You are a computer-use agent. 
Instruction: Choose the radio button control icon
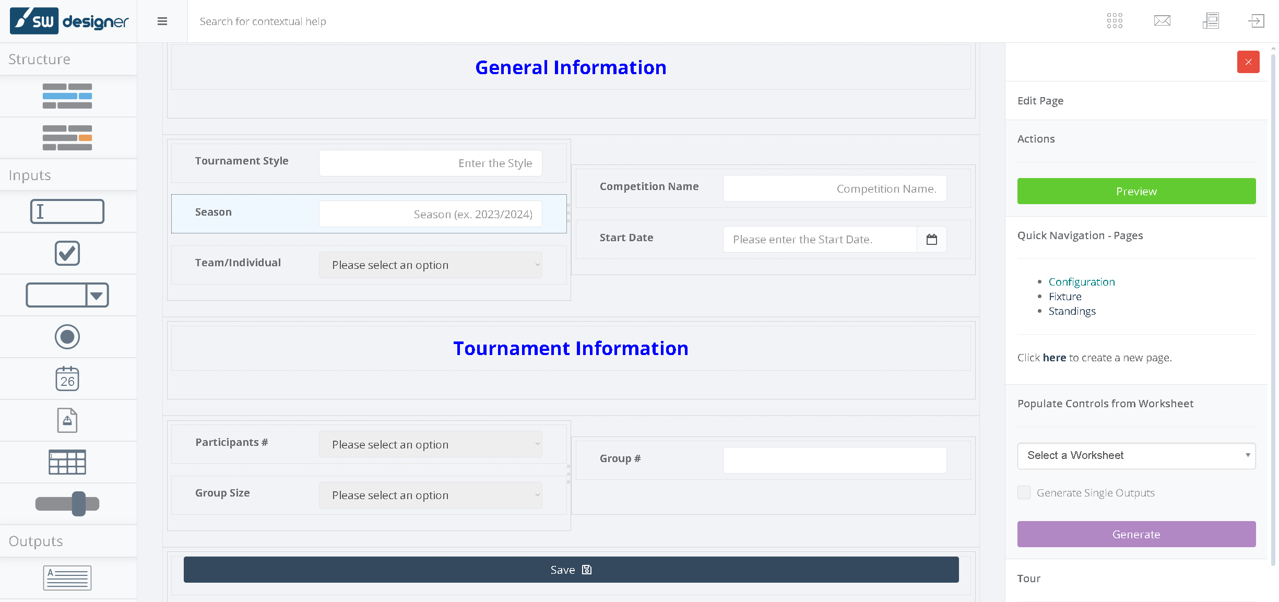click(x=67, y=337)
